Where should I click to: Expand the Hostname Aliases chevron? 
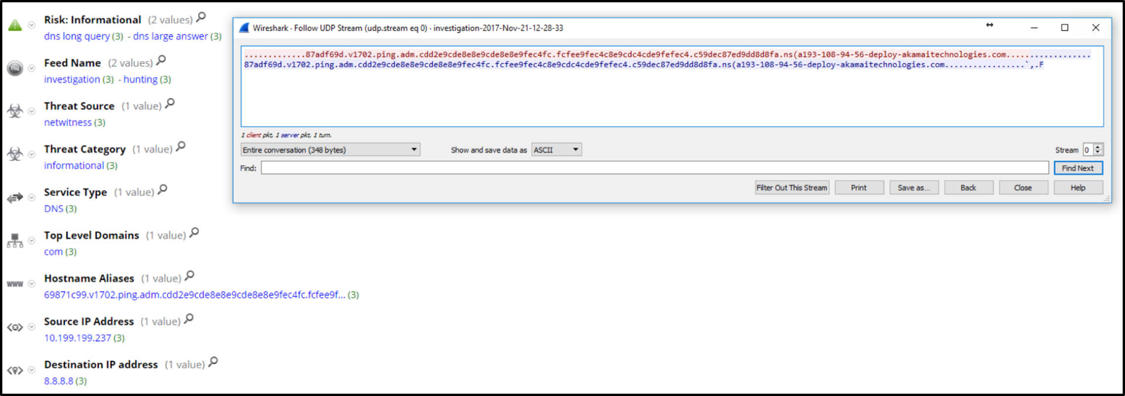tap(32, 284)
